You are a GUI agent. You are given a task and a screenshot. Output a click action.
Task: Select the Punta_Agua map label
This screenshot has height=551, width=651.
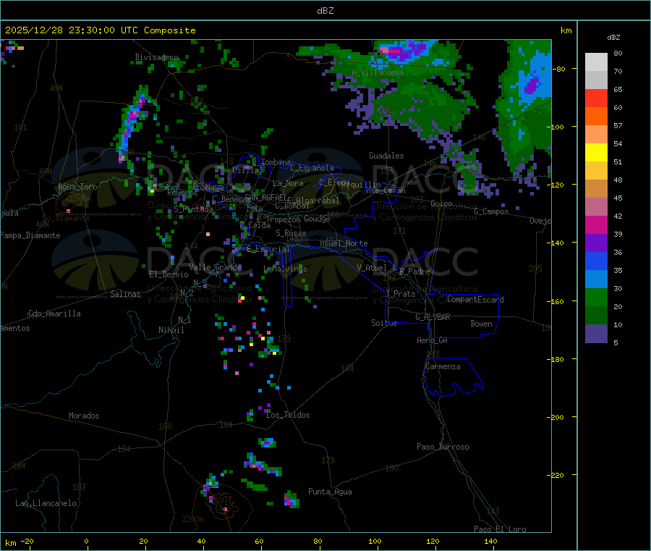pyautogui.click(x=330, y=492)
